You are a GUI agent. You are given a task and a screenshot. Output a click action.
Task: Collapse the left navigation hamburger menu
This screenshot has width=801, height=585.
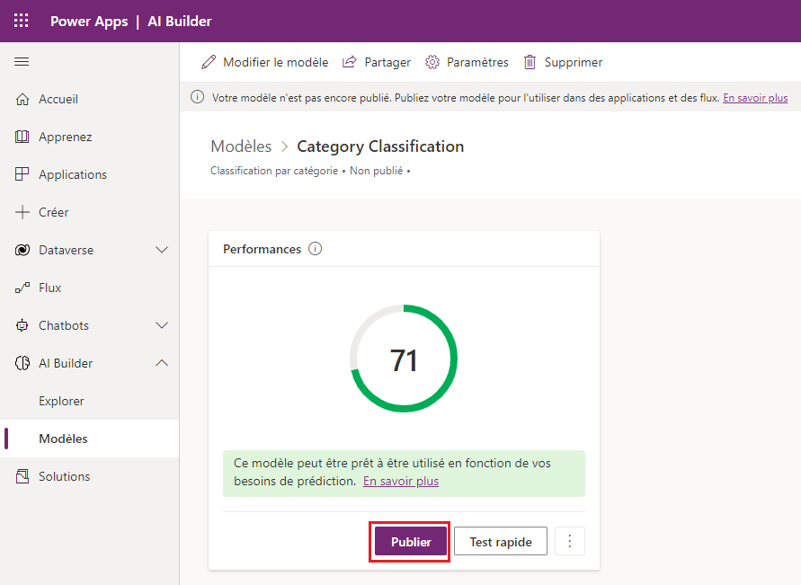[x=22, y=62]
